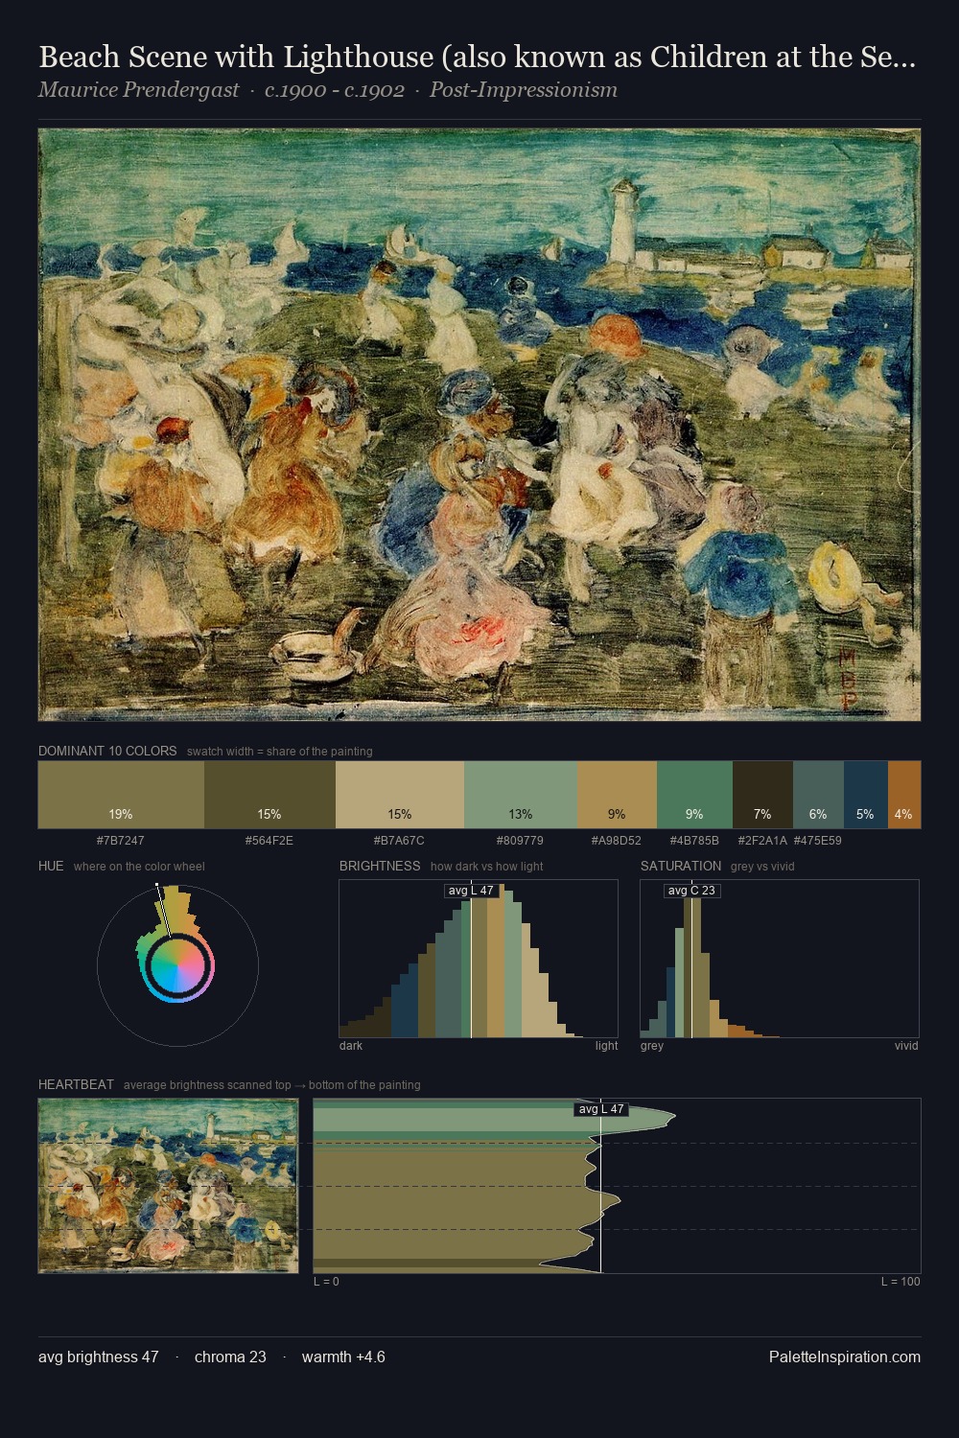Click the HEARTBEAT section label
959x1438 pixels.
coord(76,1084)
